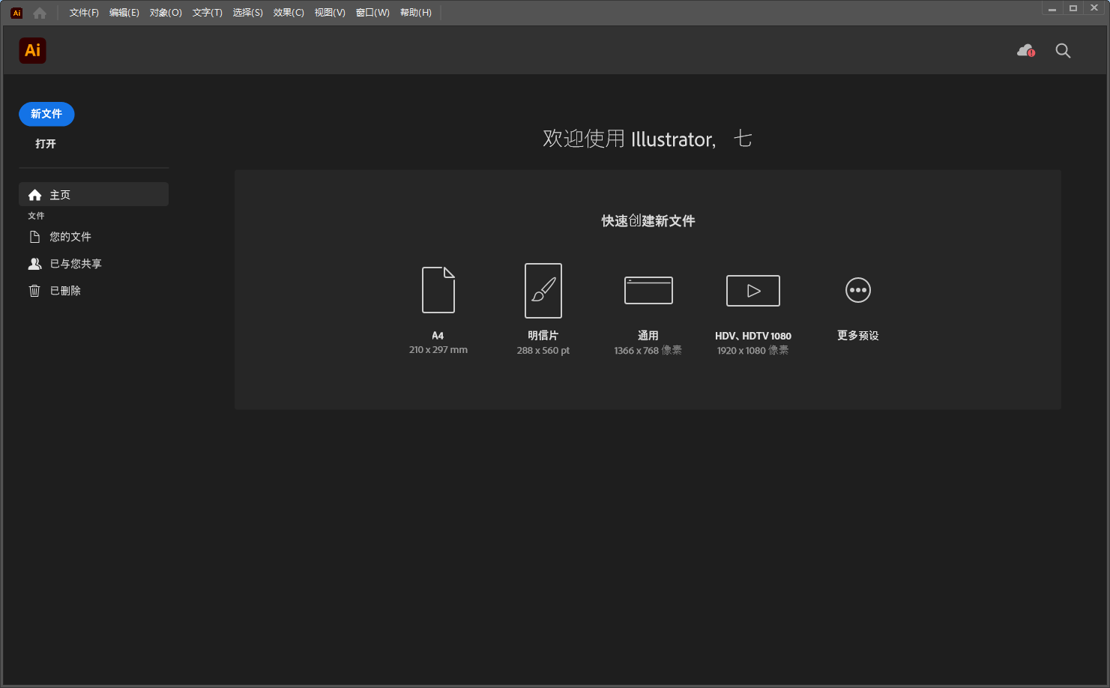Select the 通用 1366x768 preset icon
The width and height of the screenshot is (1110, 688).
click(648, 290)
